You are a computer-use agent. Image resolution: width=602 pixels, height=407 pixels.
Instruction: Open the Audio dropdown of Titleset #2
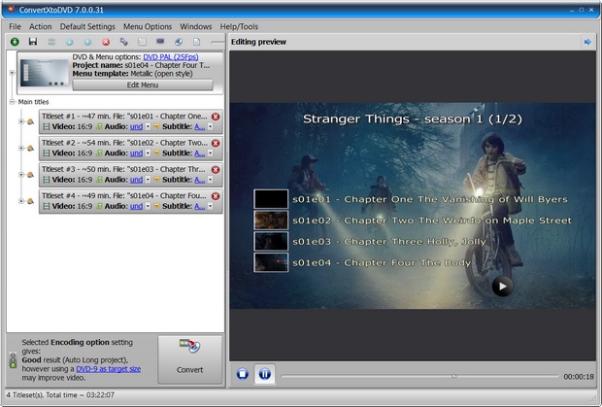[x=148, y=153]
